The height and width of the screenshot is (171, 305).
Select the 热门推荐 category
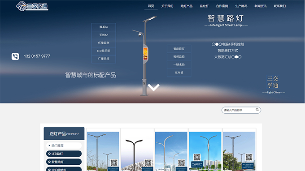[x=64, y=145]
